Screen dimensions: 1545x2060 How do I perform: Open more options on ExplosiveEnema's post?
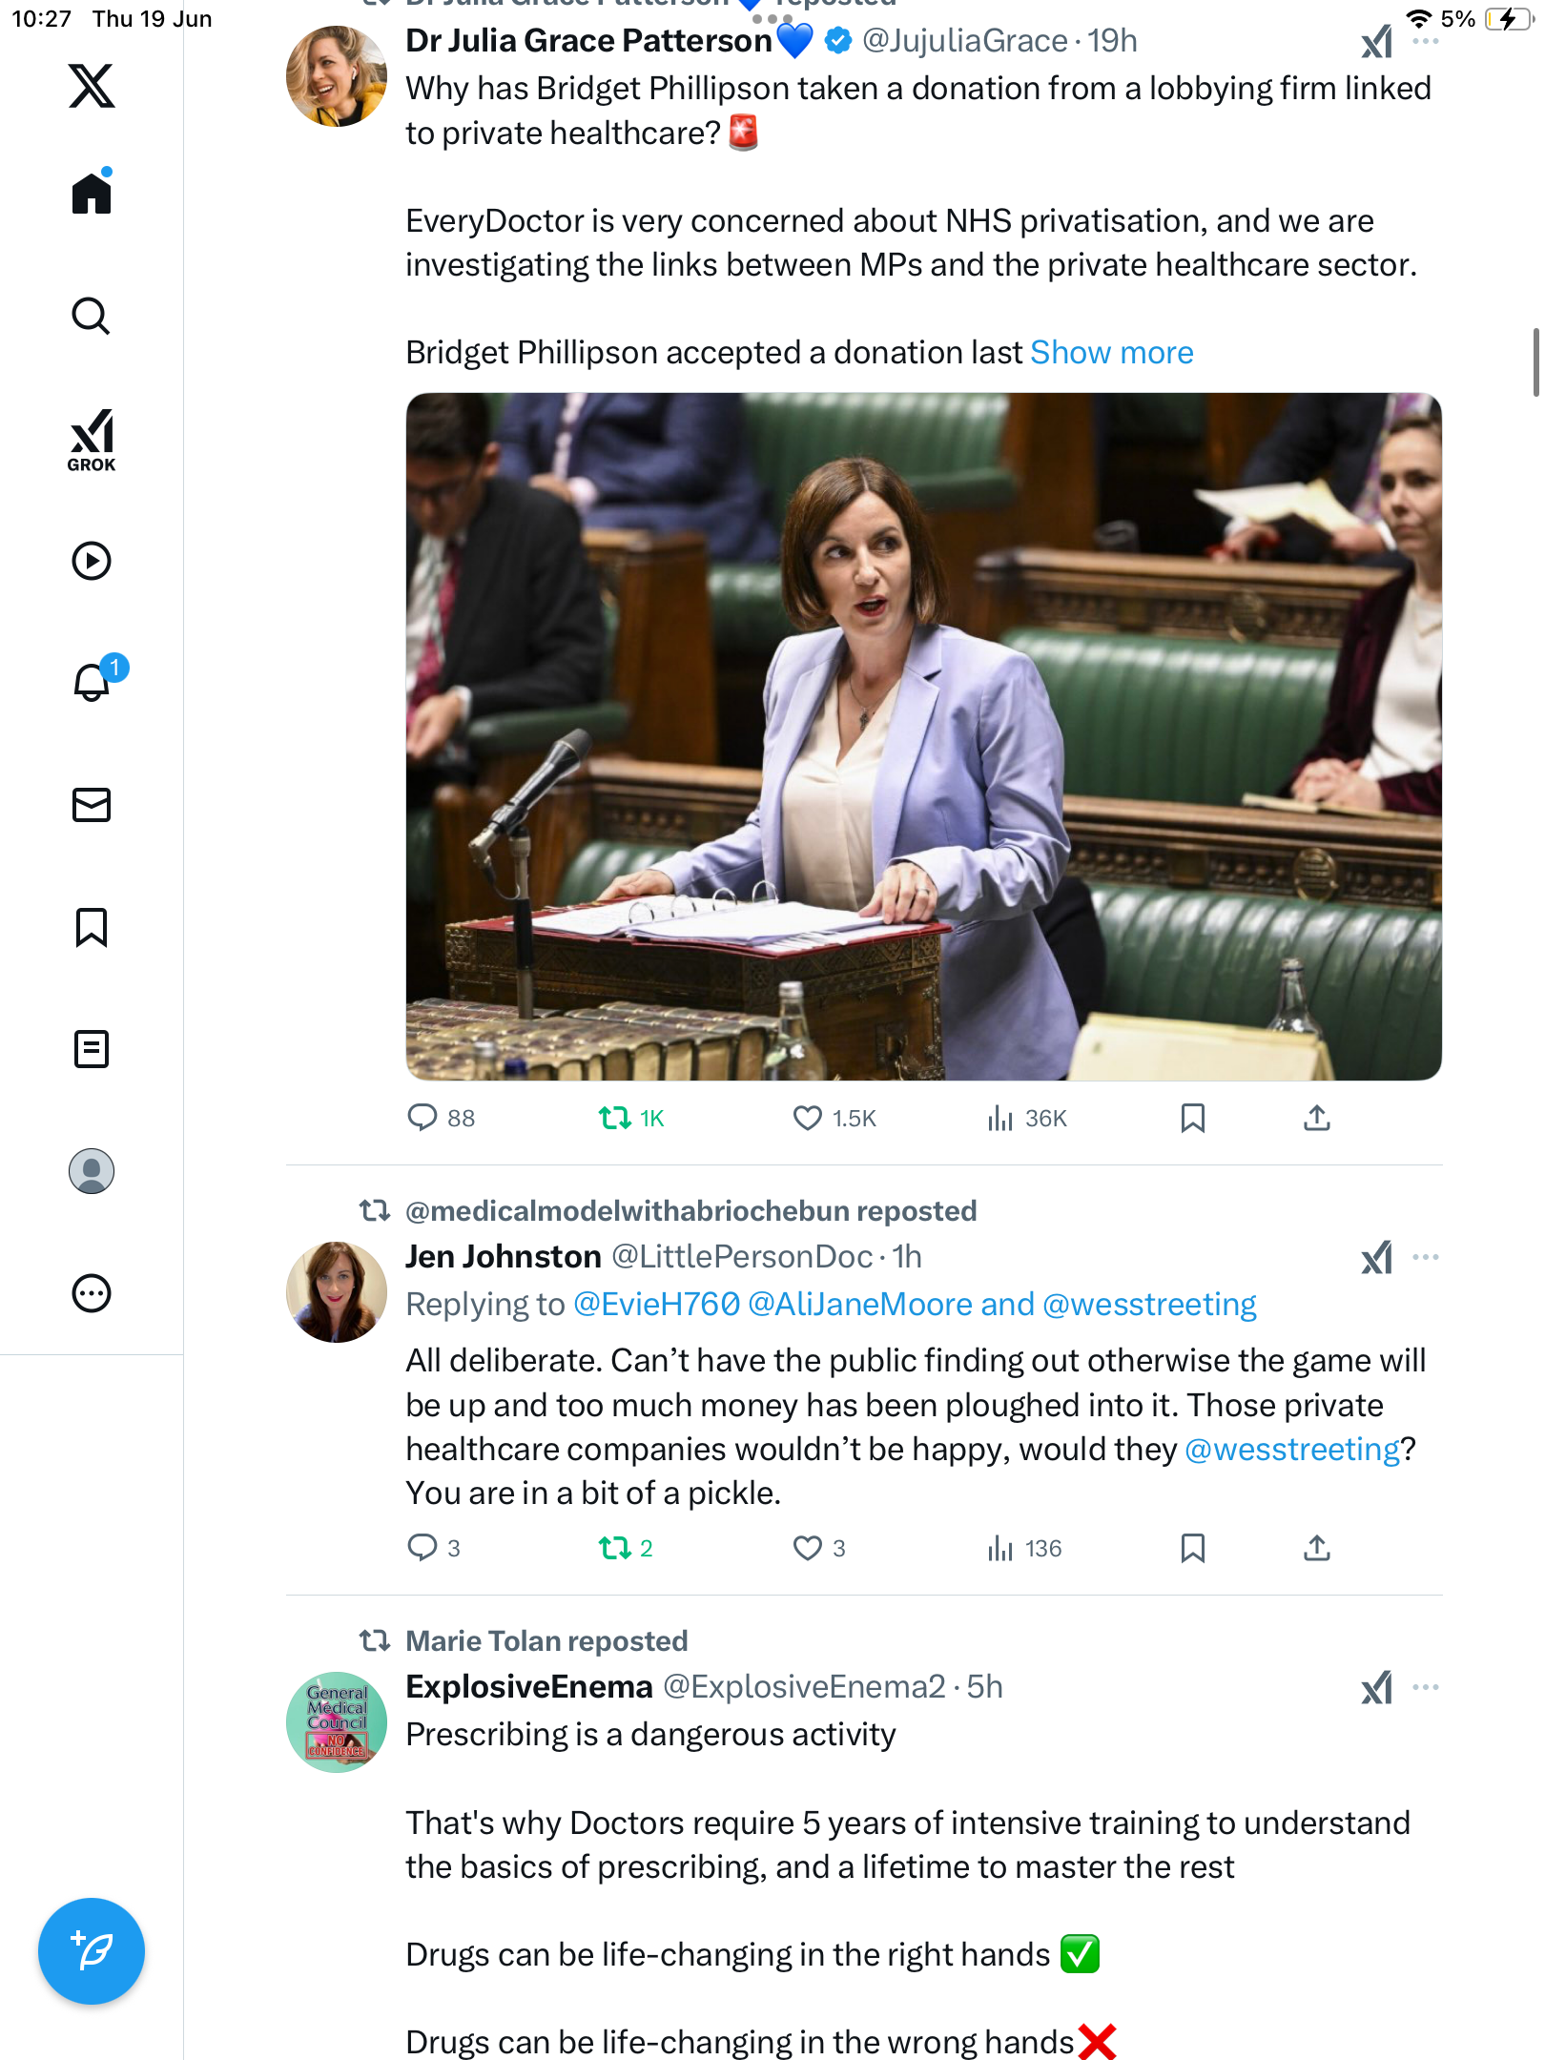coord(1426,1687)
